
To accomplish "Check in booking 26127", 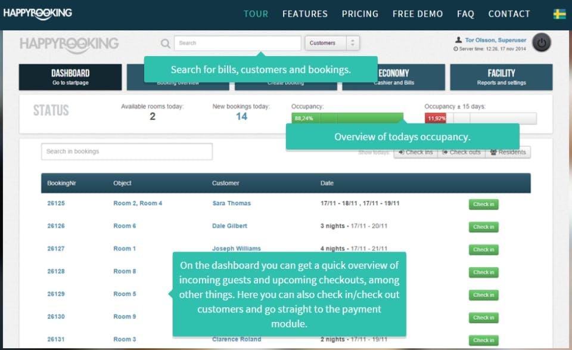I will pos(483,250).
